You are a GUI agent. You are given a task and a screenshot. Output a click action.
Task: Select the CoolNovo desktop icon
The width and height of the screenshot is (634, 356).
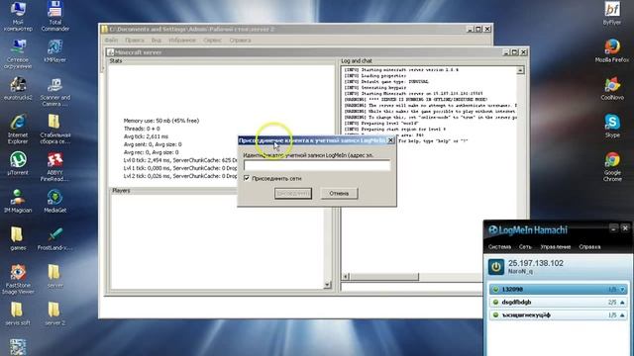pos(612,88)
